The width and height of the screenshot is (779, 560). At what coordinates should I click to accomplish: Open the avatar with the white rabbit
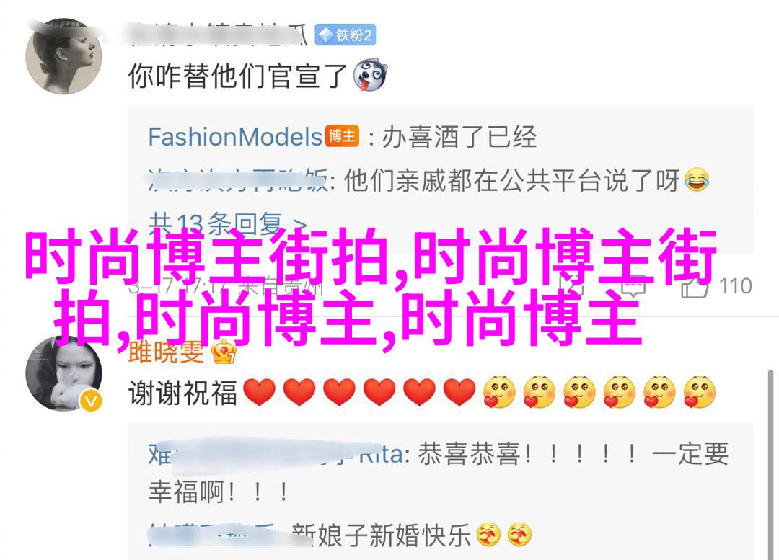pyautogui.click(x=63, y=373)
